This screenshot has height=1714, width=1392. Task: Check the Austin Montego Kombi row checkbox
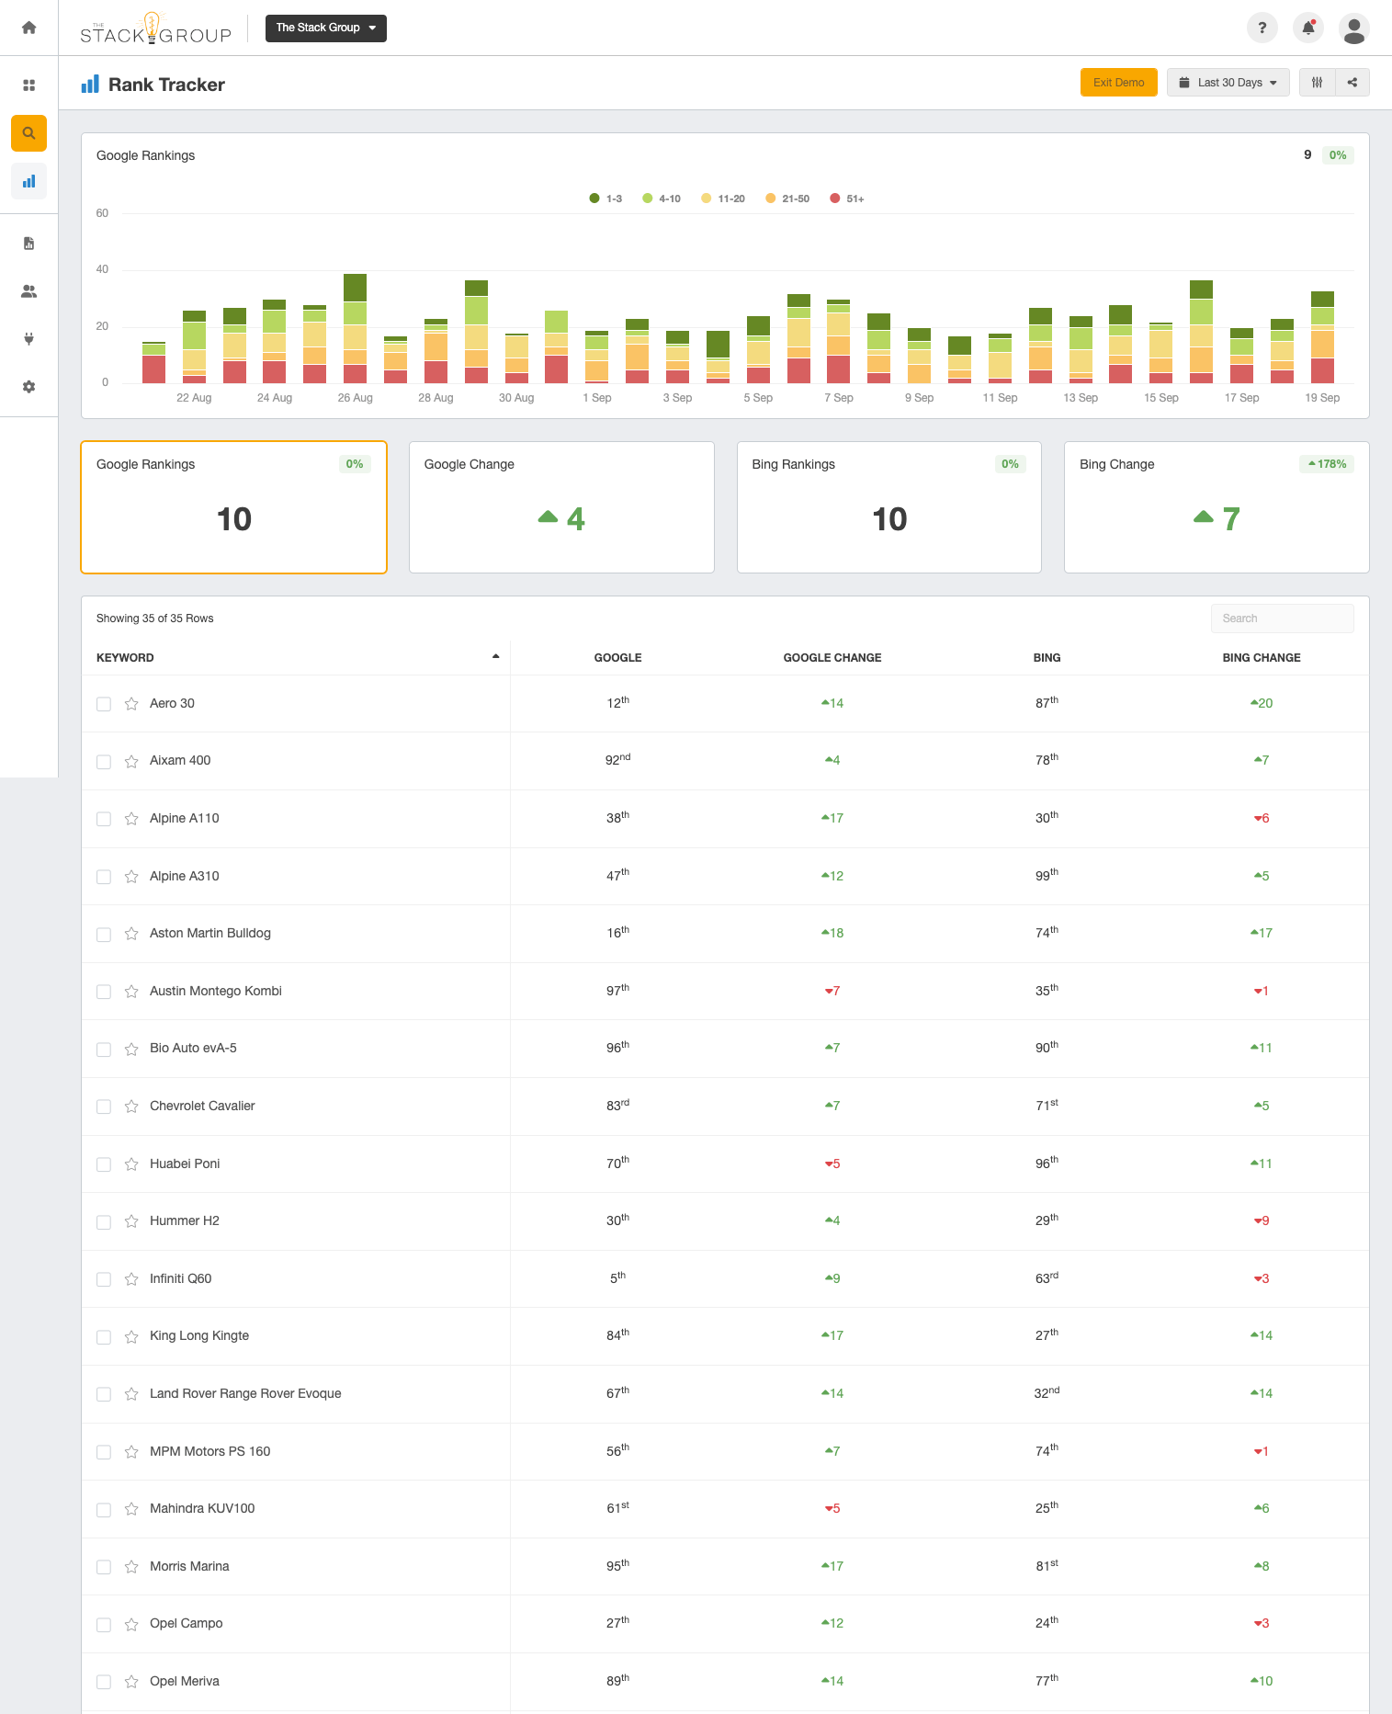pos(104,992)
